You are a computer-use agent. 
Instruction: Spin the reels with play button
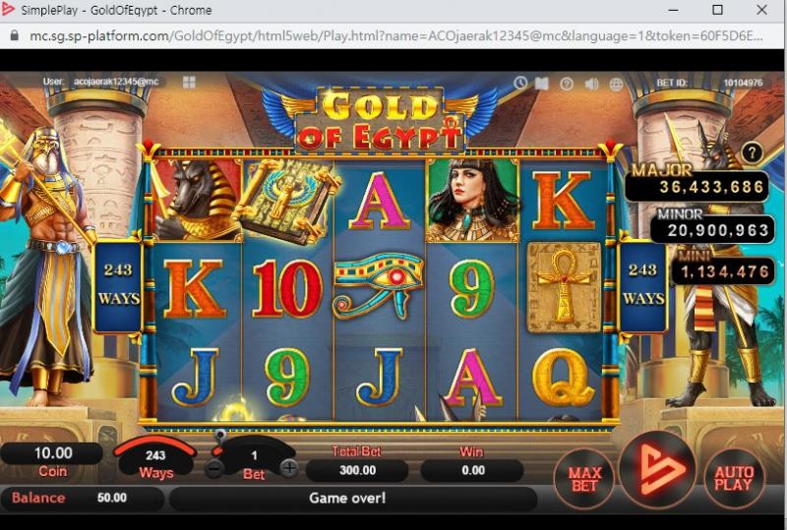point(657,469)
